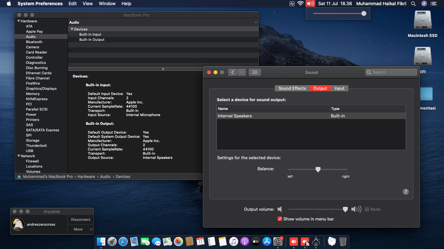
Task: Open Reminders from the Dock
Action: (212, 242)
